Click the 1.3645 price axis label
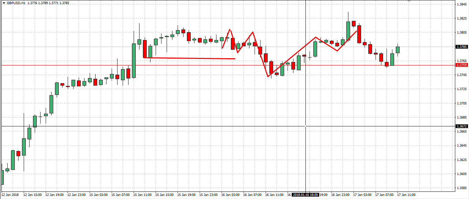 coord(462,146)
